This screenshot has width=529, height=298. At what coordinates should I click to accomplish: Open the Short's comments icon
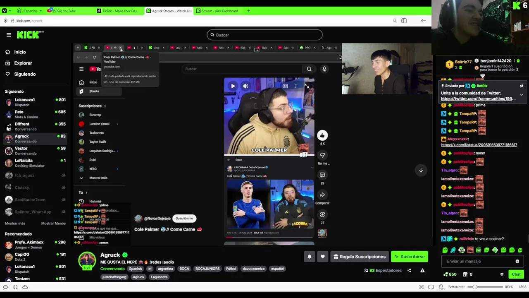tap(322, 175)
